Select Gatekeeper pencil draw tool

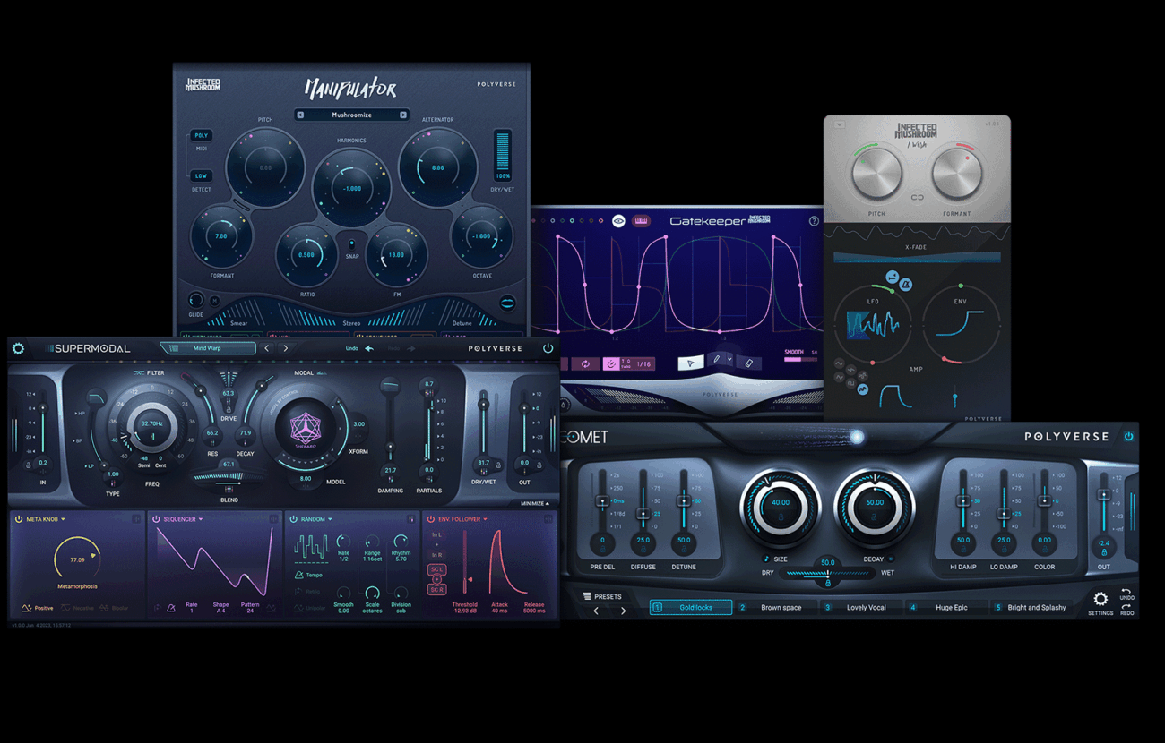[x=716, y=360]
